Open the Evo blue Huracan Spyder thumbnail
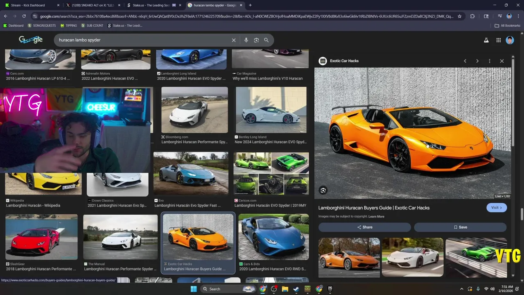Viewport: 524px width, 295px height. [x=191, y=173]
